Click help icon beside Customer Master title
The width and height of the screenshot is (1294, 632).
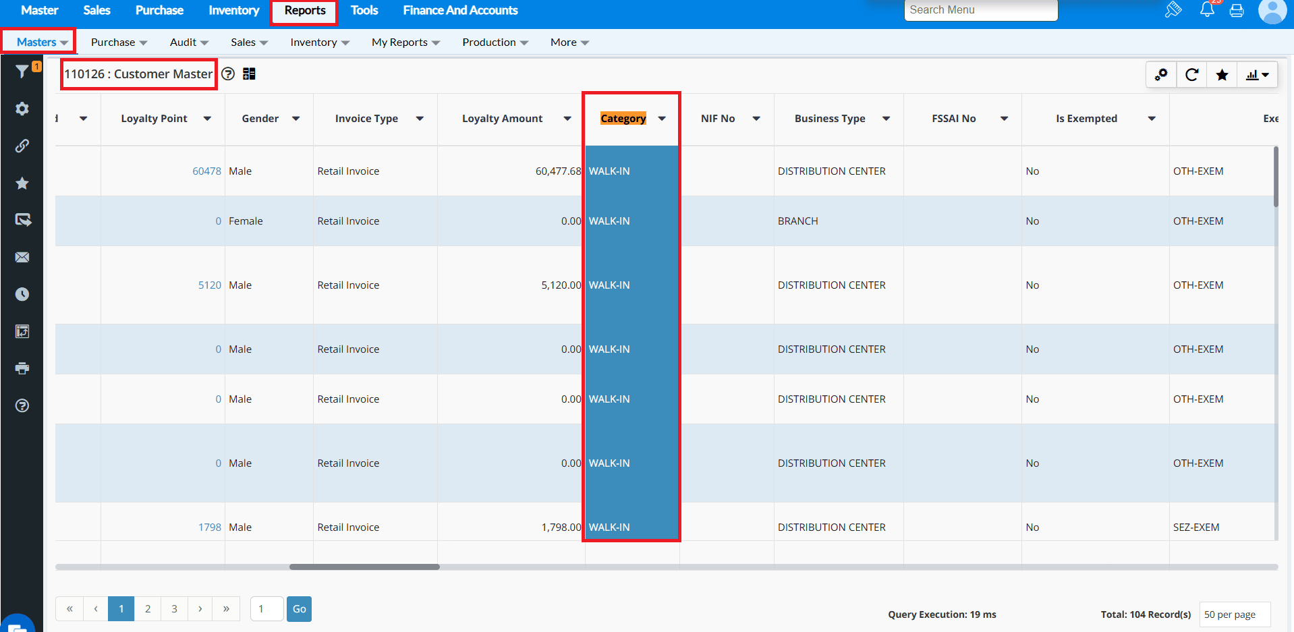point(228,74)
